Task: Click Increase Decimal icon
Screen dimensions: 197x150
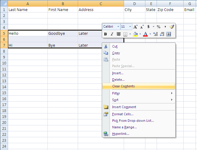Action: point(155,34)
